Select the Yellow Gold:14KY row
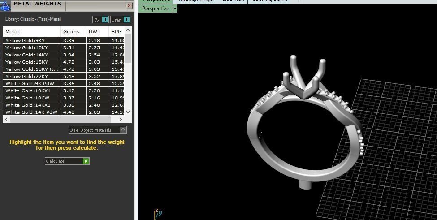 tap(64, 55)
